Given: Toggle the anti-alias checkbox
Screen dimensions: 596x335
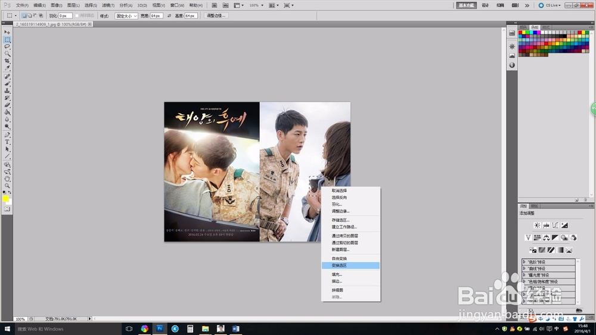Looking at the screenshot, I should pos(77,15).
